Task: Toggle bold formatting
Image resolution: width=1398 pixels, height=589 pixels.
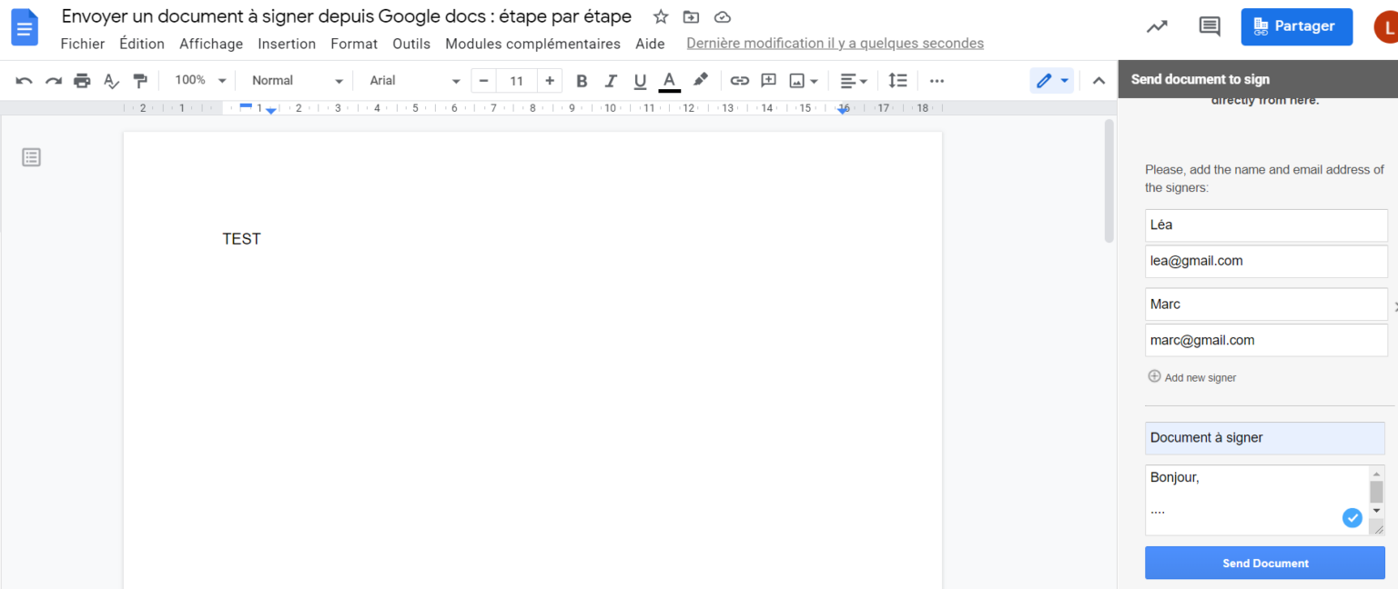Action: (582, 80)
